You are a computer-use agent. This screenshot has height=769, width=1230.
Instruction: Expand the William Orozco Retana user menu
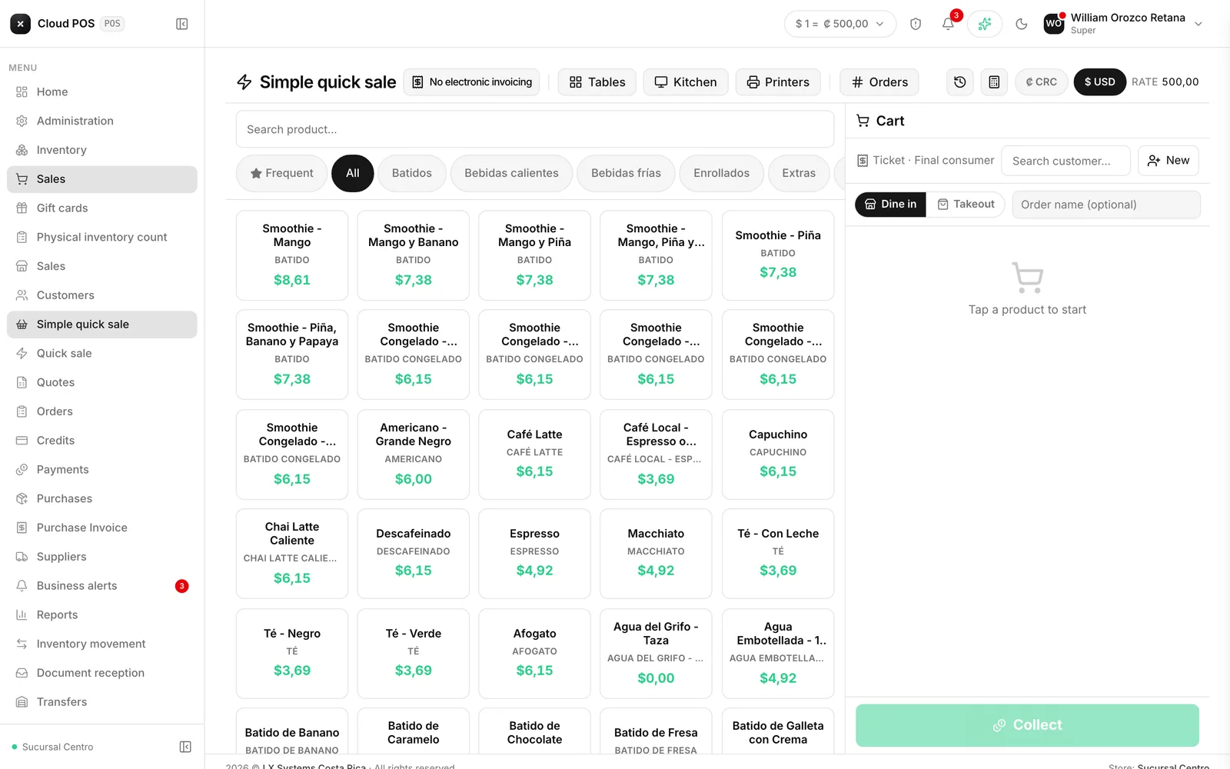coord(1122,24)
